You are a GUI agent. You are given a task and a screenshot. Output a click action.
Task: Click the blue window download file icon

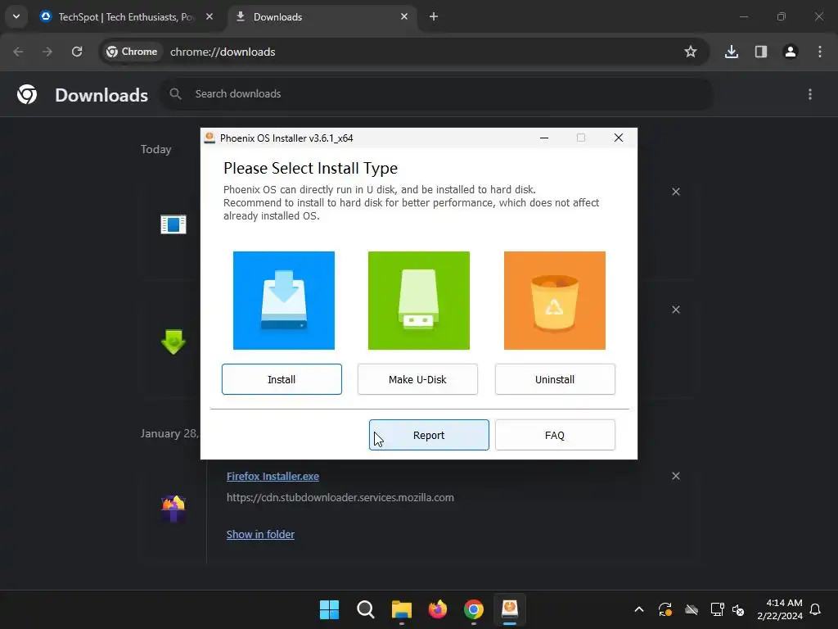coord(173,224)
